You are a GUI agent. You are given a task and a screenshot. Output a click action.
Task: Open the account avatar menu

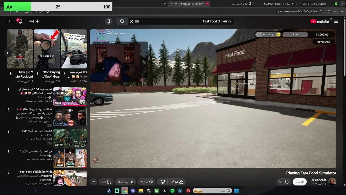coord(9,21)
